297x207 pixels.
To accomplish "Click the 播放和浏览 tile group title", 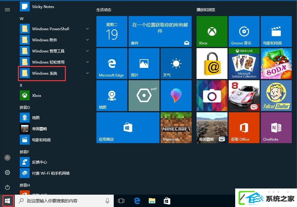I will 206,10.
